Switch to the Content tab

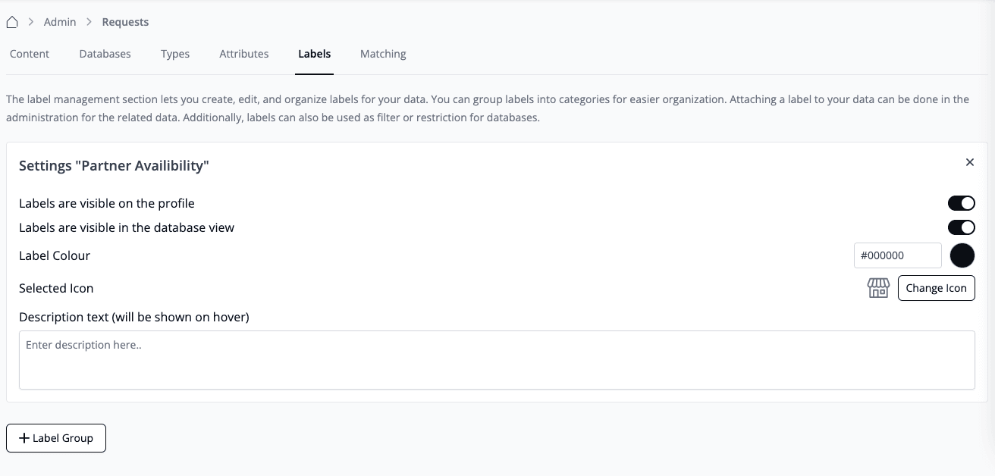[x=30, y=54]
